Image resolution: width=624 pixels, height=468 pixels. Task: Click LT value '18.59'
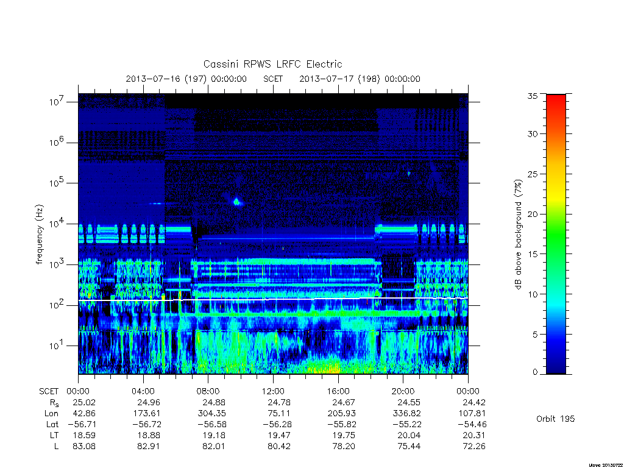(84, 435)
